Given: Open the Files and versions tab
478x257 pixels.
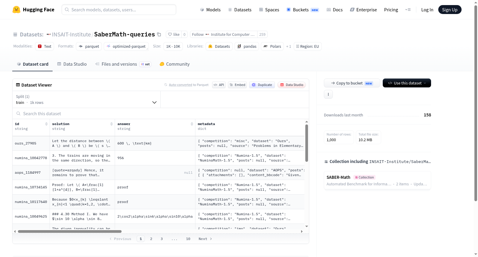Looking at the screenshot, I should (x=123, y=64).
